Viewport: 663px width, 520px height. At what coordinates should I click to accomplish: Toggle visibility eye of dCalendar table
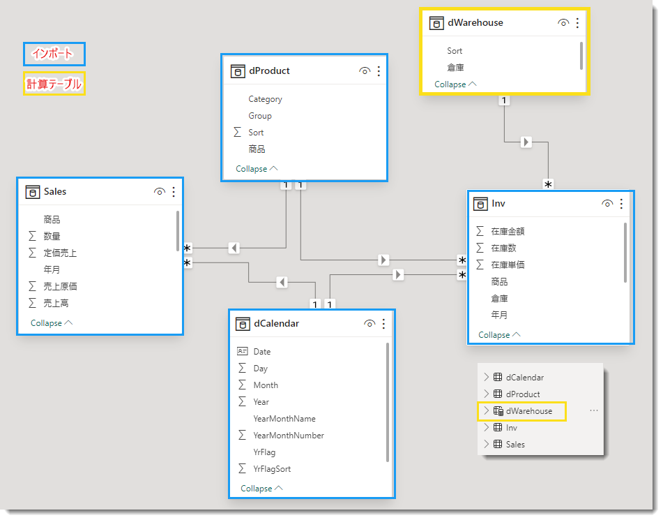tap(369, 324)
